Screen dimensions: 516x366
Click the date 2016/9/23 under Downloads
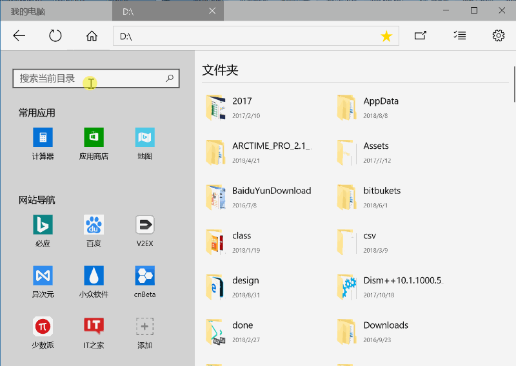tap(377, 340)
